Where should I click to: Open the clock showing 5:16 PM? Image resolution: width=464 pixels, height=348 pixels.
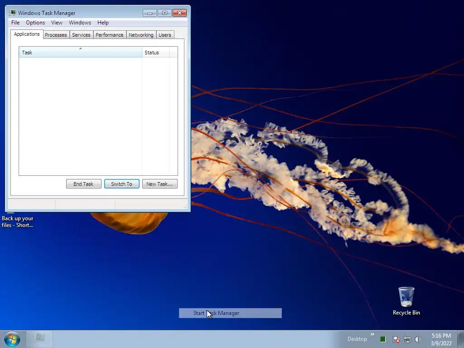(441, 339)
